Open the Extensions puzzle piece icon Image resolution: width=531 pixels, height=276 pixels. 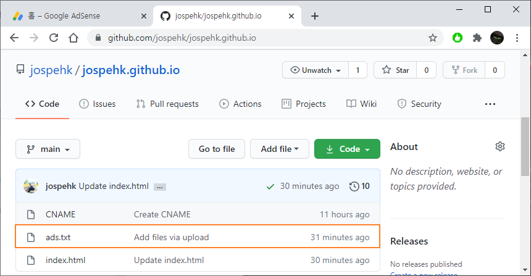[x=477, y=38]
